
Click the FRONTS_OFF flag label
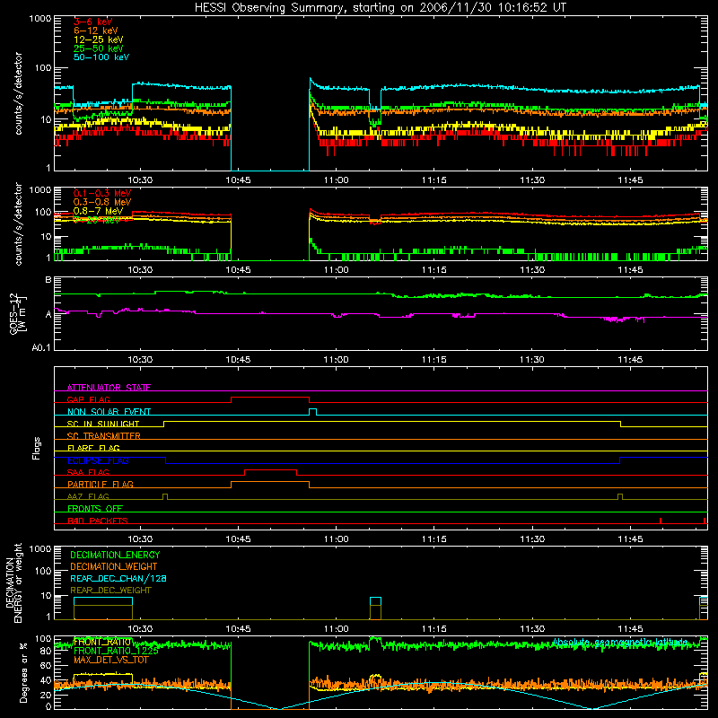tap(95, 508)
